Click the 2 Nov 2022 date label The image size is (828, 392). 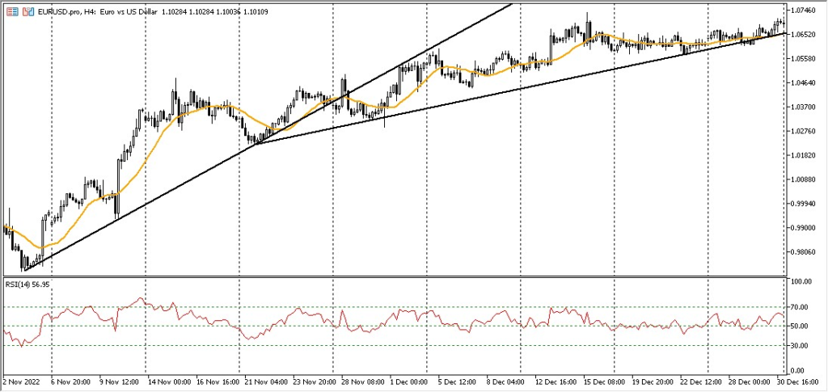tap(23, 381)
